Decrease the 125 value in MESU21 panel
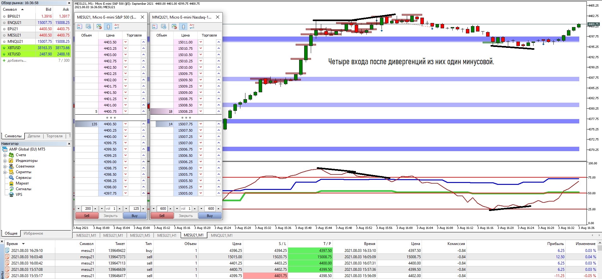602x279 pixels. 126,209
